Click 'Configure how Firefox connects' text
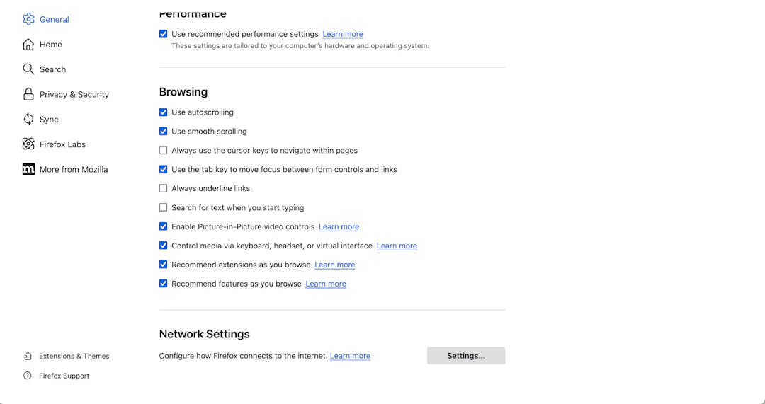The height and width of the screenshot is (404, 765). point(243,356)
